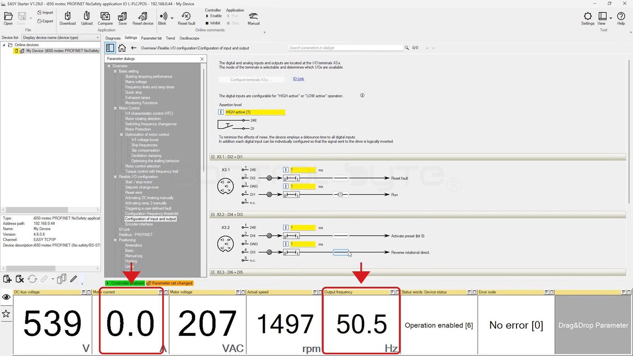This screenshot has width=633, height=356.
Task: Open the Compare tool
Action: 105,18
